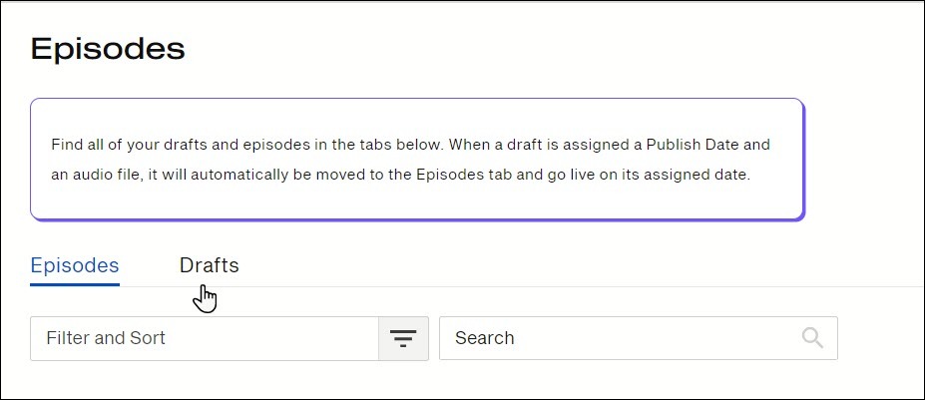
Task: Focus the episode search box
Action: coord(639,338)
